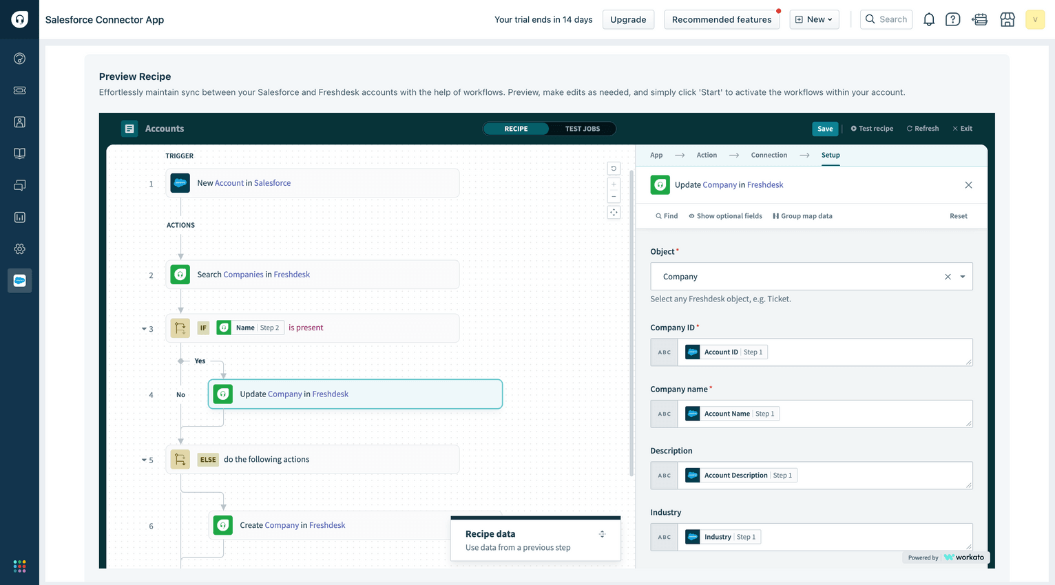Open the help question mark icon
The image size is (1055, 585).
(952, 19)
